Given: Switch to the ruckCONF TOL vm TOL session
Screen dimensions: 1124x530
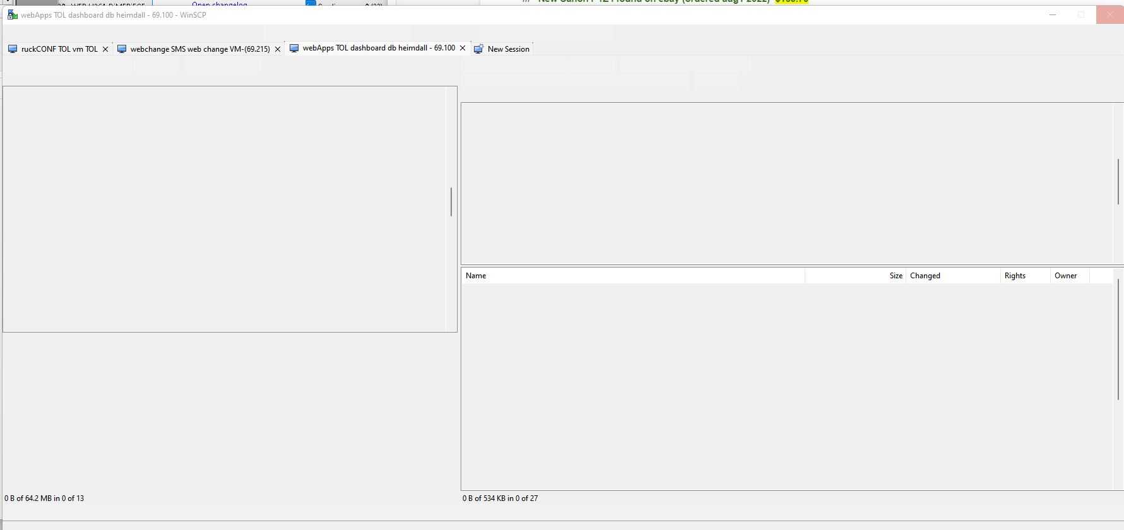Looking at the screenshot, I should [x=59, y=49].
